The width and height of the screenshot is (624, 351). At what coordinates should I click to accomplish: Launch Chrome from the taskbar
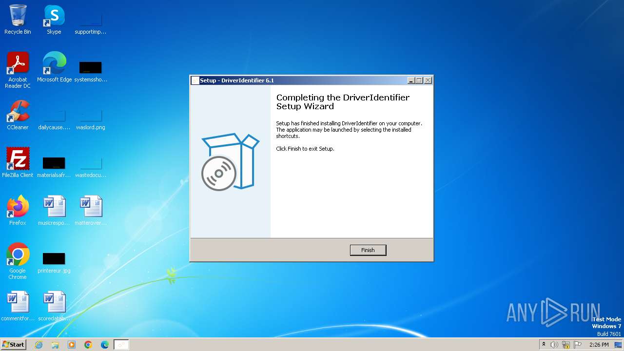(x=88, y=345)
